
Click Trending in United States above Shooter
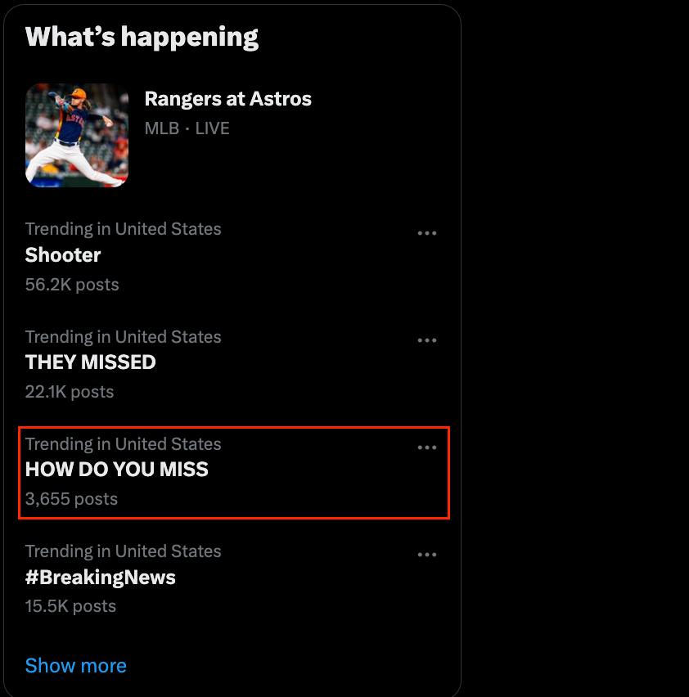123,229
